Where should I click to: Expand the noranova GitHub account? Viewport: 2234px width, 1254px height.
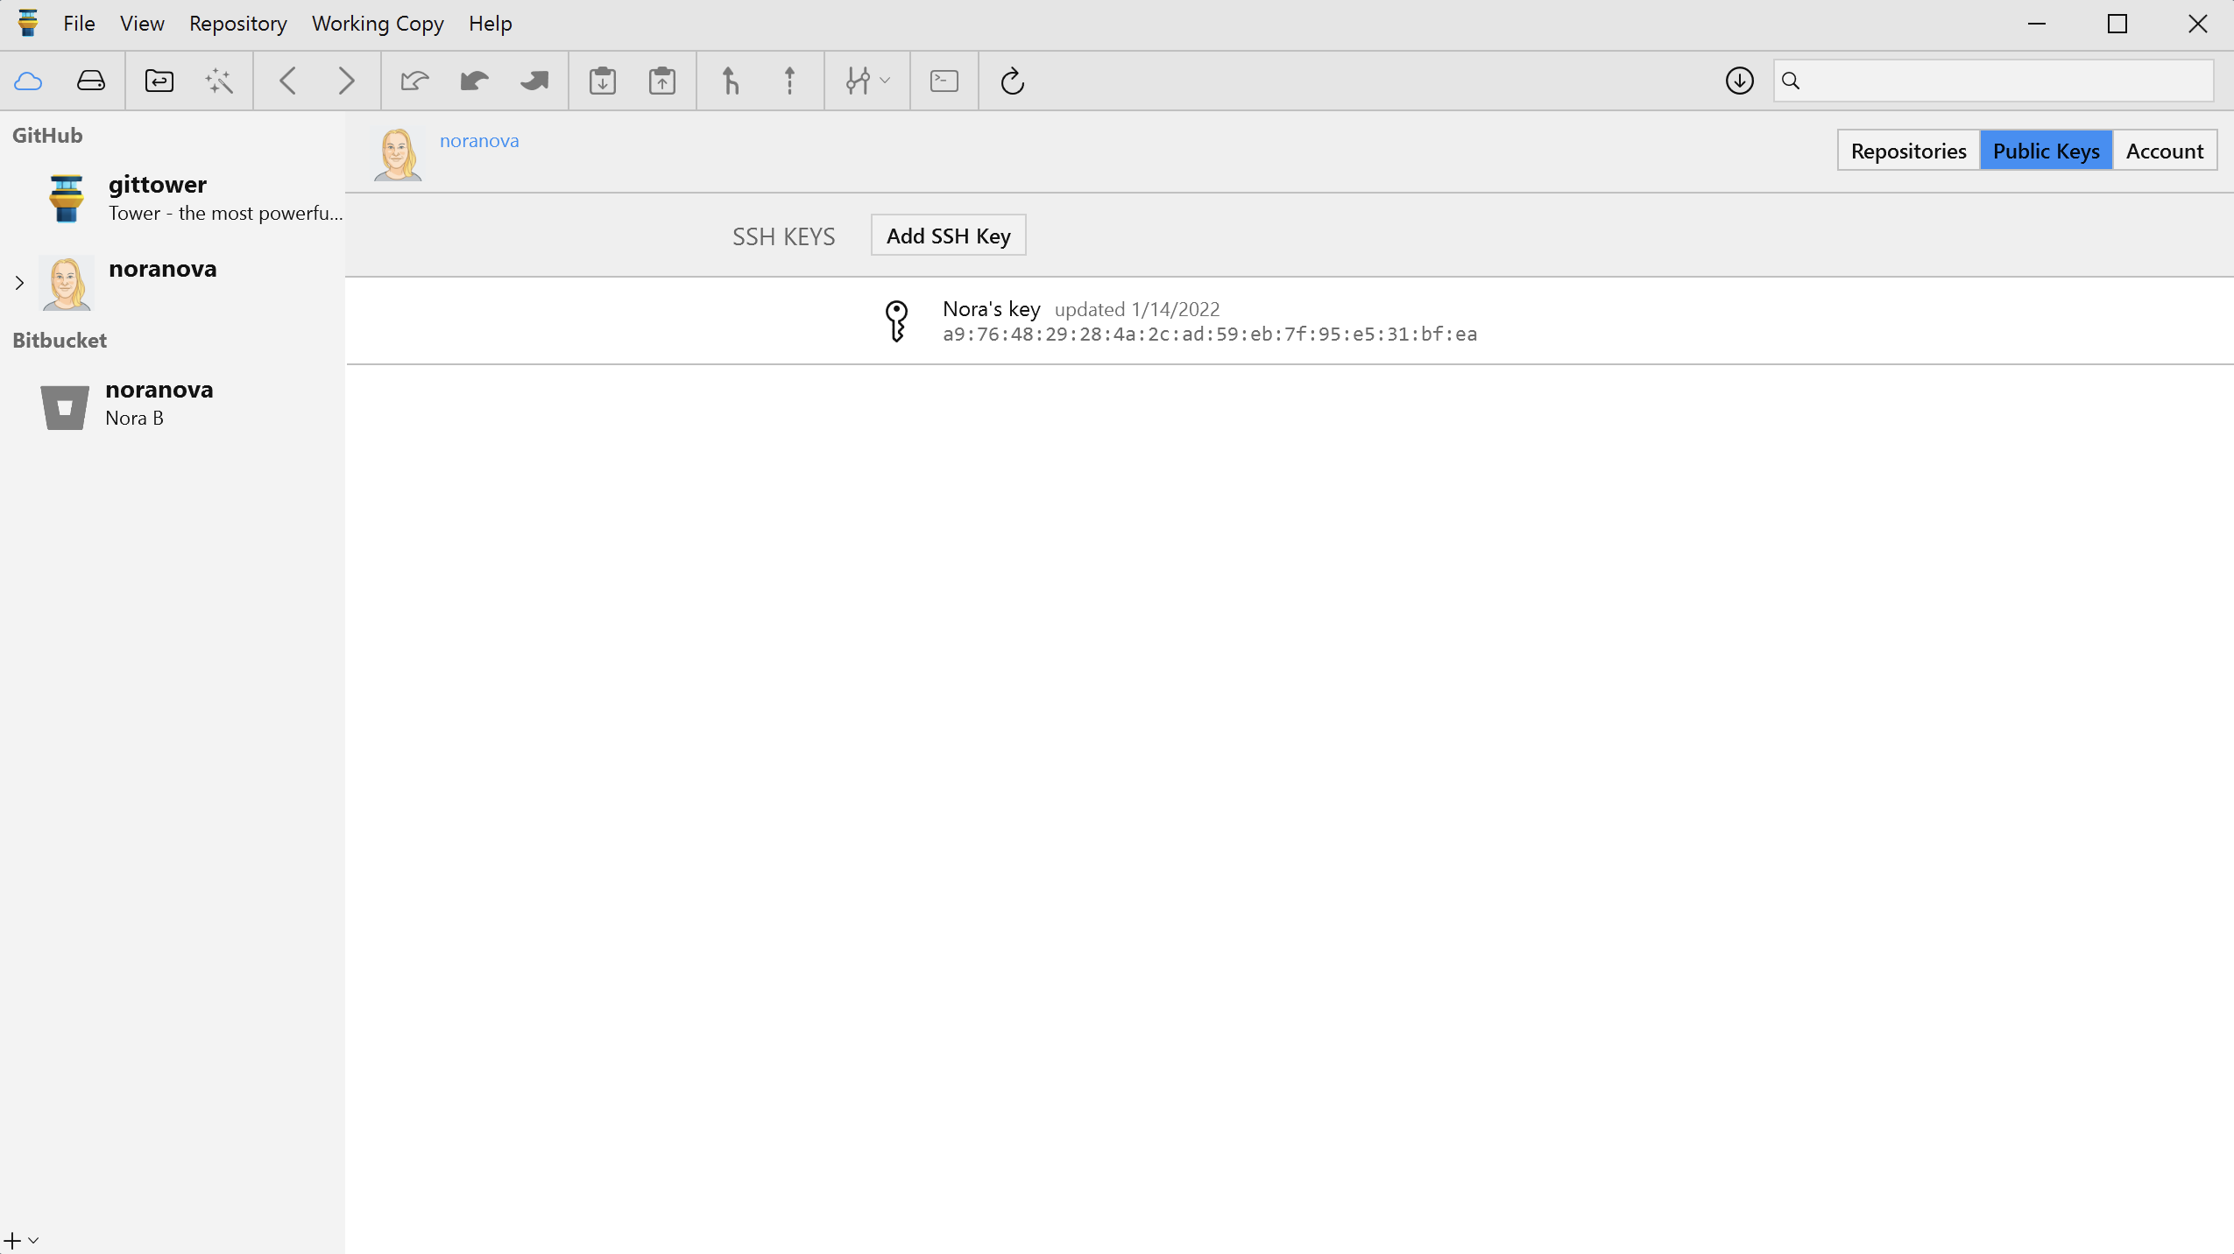point(19,283)
